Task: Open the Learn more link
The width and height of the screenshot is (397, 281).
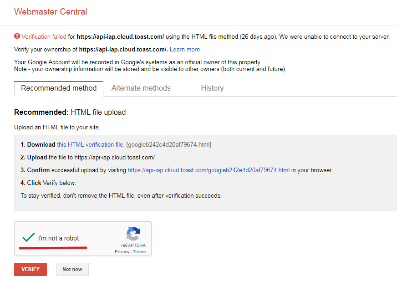Action: point(186,49)
